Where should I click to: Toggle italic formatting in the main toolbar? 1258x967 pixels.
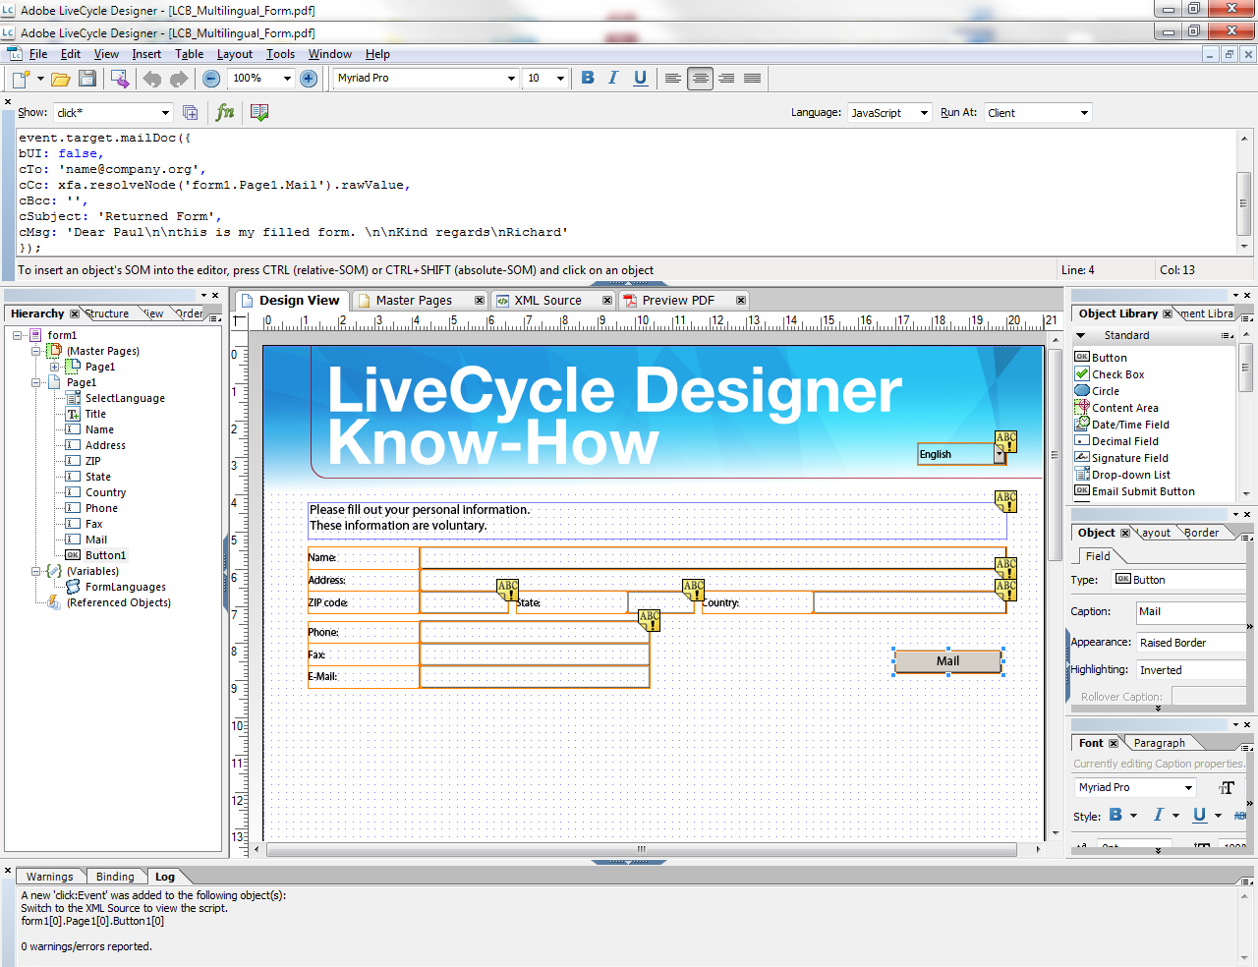pos(613,78)
